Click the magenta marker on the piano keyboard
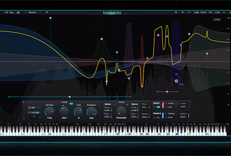Screen dimensions: 231x156 [159, 134]
